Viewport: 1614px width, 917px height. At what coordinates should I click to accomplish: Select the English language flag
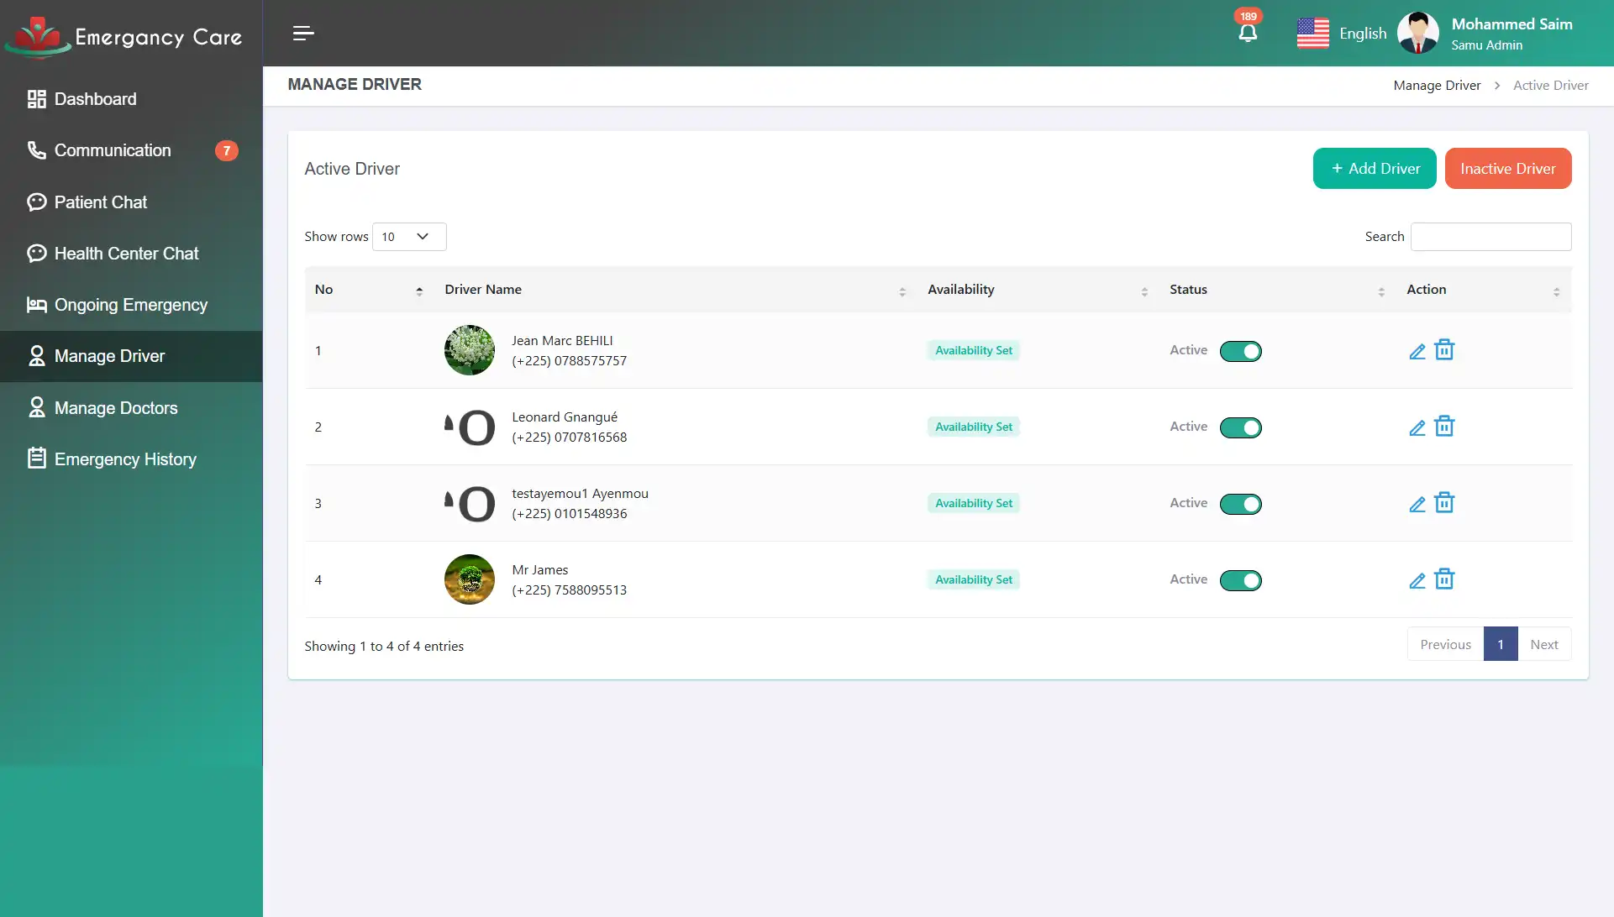click(x=1312, y=33)
